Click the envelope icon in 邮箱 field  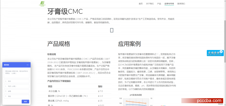6,91
